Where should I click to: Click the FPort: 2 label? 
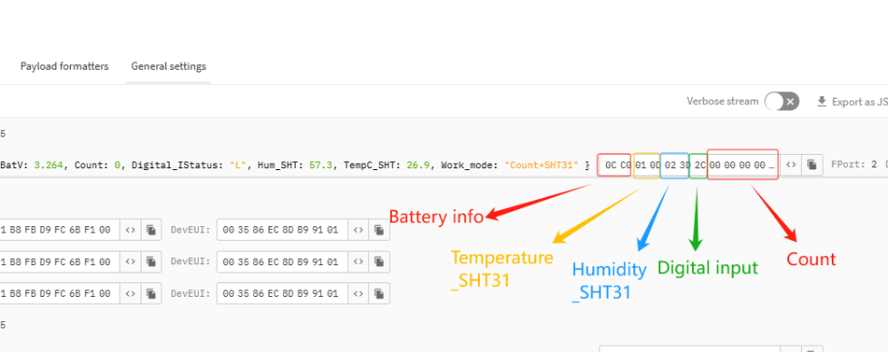coord(854,165)
